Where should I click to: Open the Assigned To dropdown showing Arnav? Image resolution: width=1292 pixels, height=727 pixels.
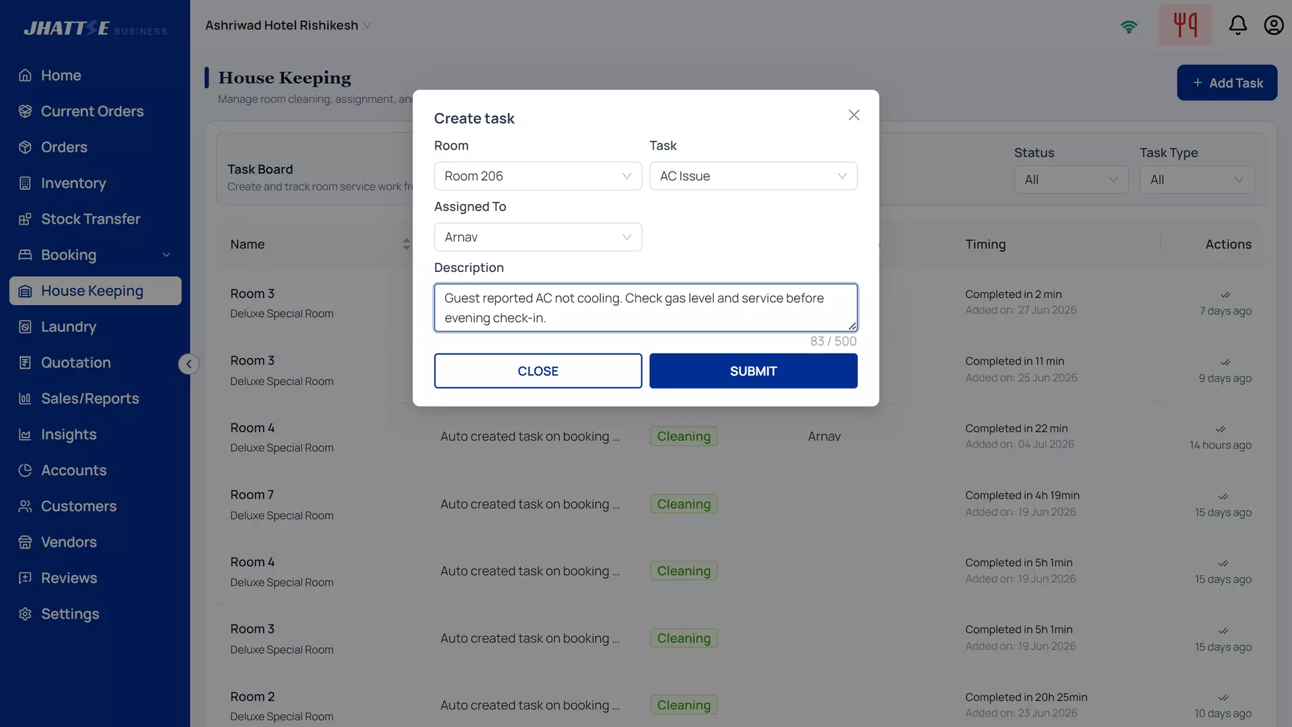tap(538, 237)
